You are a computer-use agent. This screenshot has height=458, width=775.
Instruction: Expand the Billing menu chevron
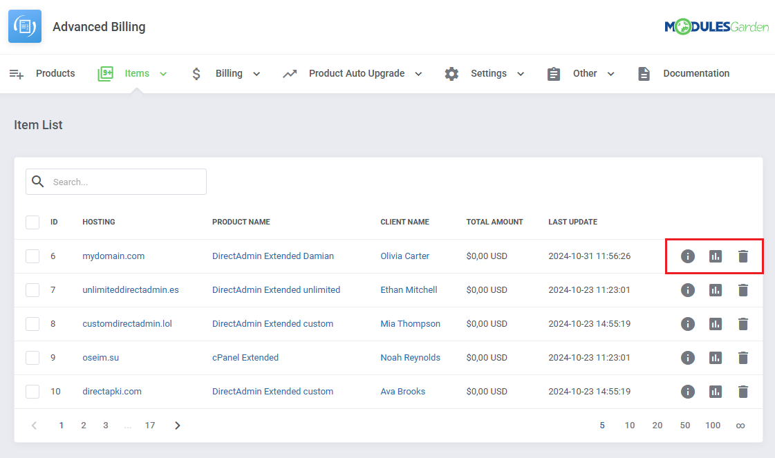click(x=256, y=74)
